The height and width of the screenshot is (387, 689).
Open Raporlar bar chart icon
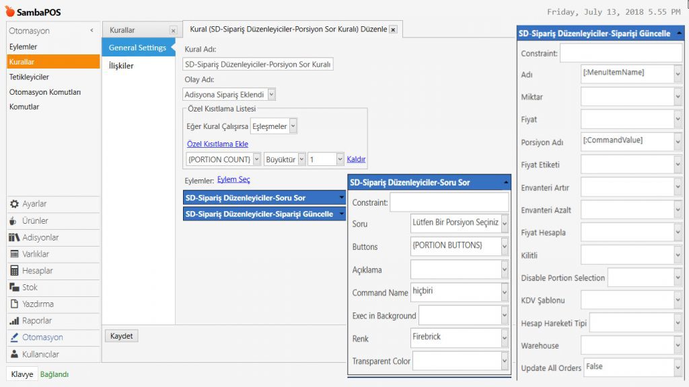[x=14, y=321]
